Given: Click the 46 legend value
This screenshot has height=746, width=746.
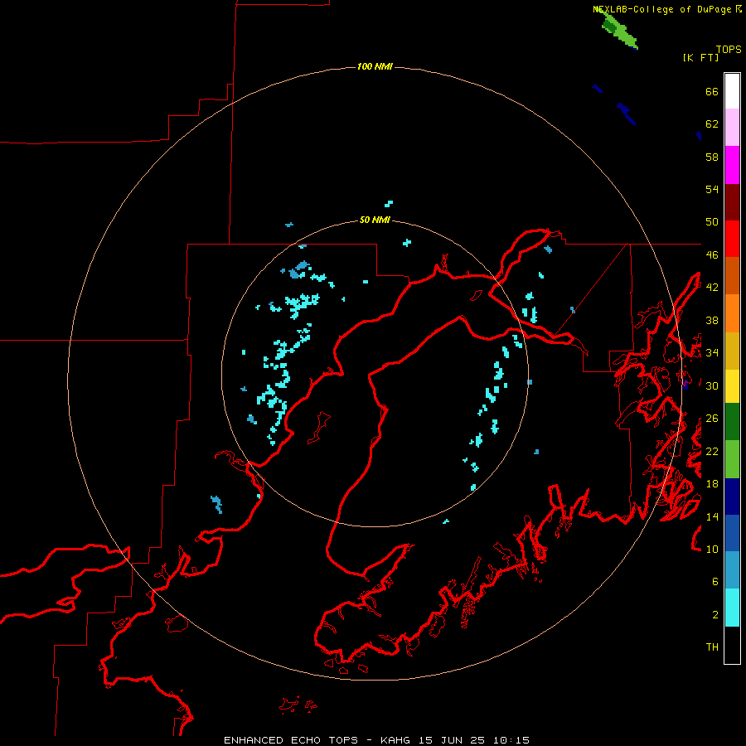Looking at the screenshot, I should point(712,254).
